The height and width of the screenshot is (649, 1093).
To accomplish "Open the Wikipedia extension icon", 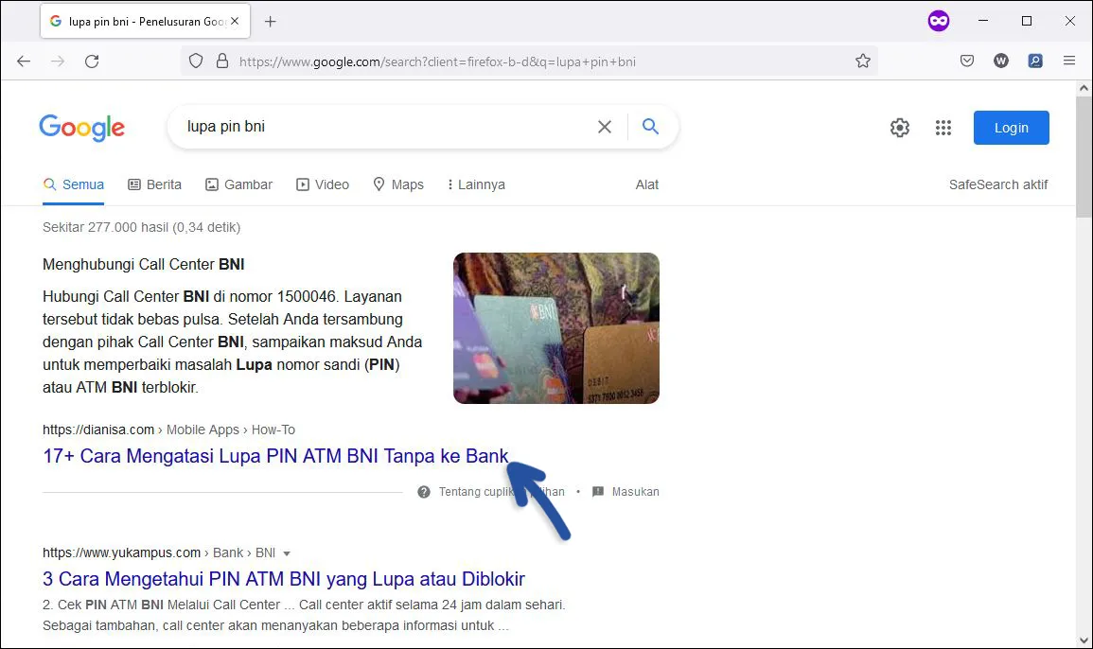I will tap(1001, 61).
